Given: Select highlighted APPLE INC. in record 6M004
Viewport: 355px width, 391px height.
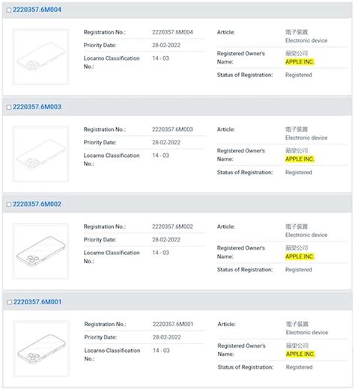Looking at the screenshot, I should (300, 62).
